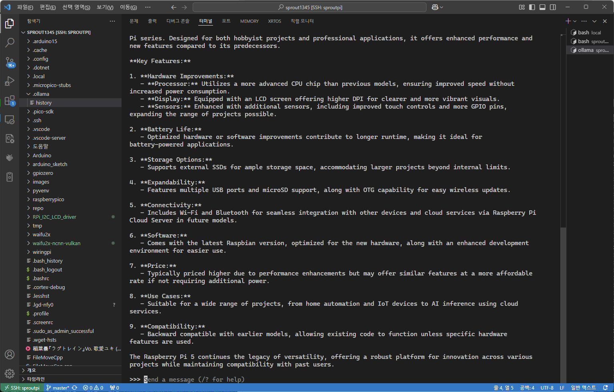Switch to the 디버그 콘솔 tab
Image resolution: width=614 pixels, height=392 pixels.
click(x=178, y=21)
